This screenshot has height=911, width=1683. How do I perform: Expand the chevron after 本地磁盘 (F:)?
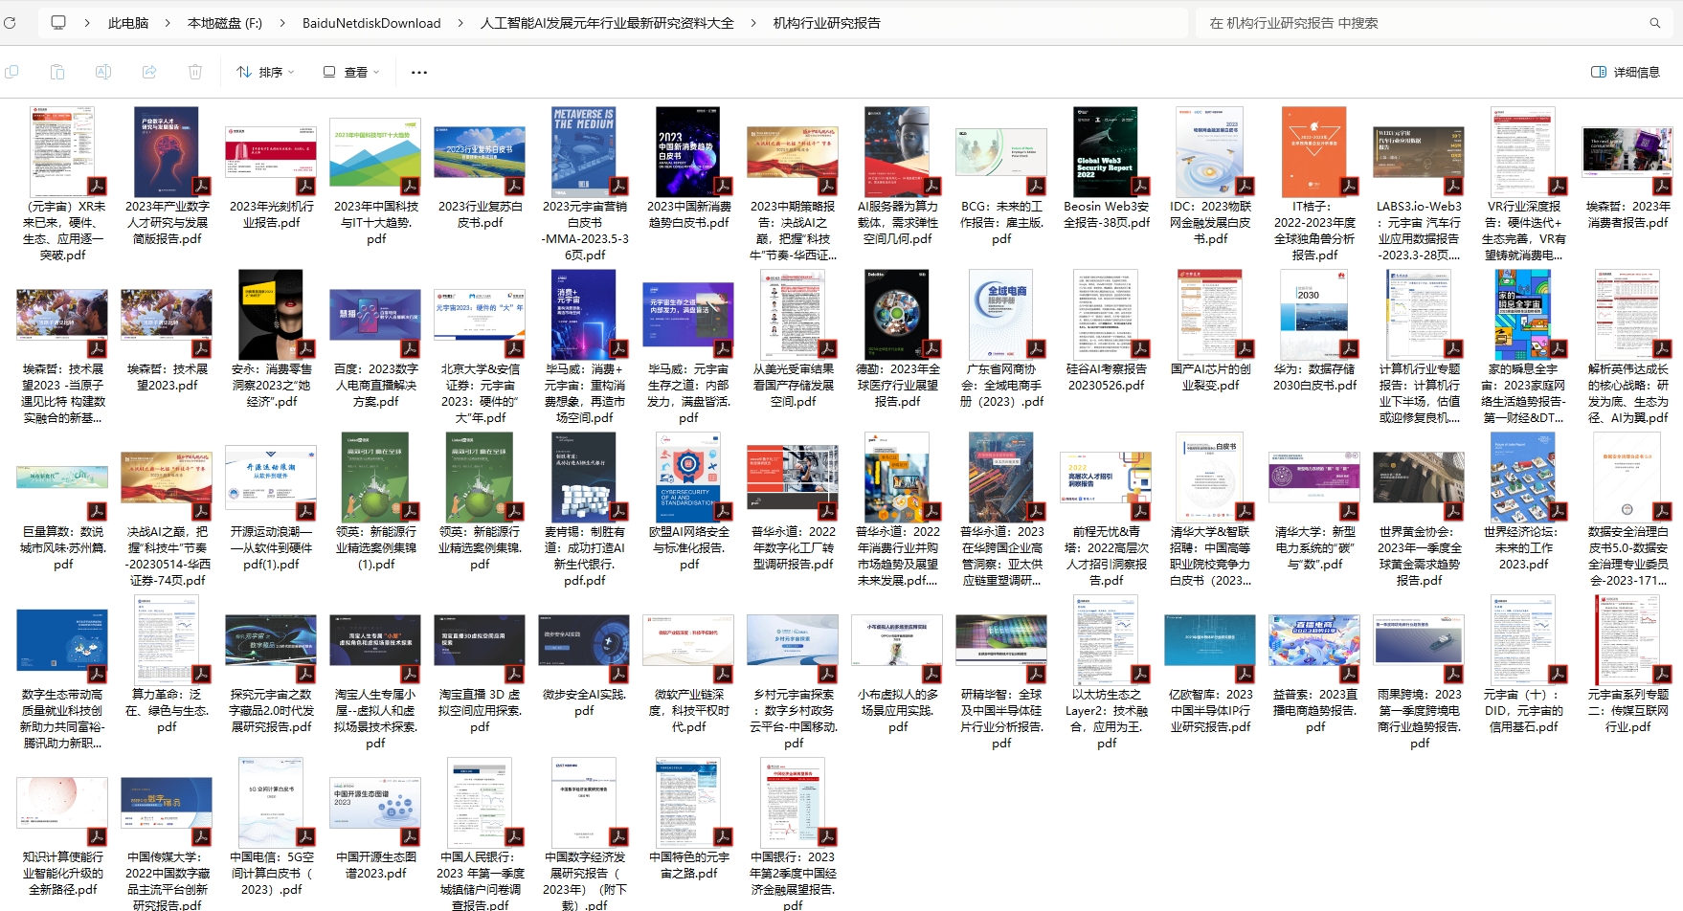point(282,23)
